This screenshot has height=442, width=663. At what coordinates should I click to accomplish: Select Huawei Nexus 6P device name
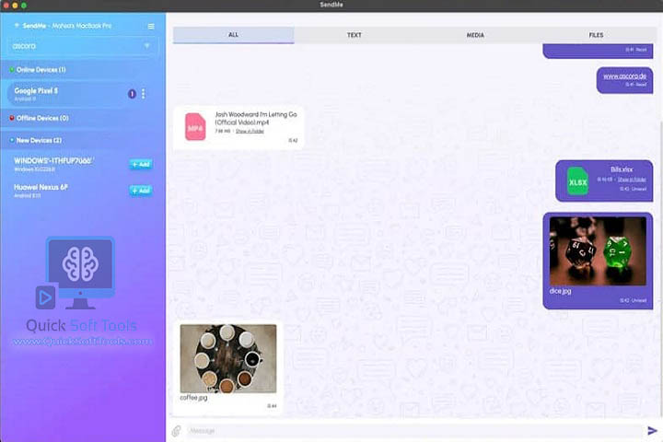pyautogui.click(x=41, y=187)
